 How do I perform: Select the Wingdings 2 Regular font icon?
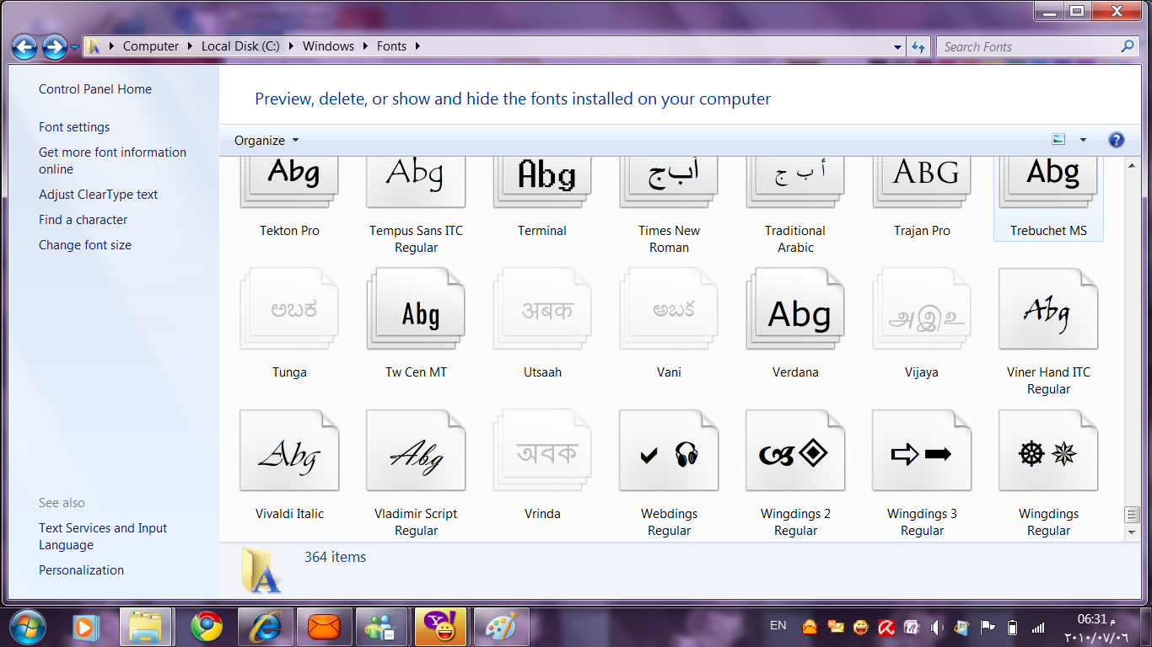(795, 451)
